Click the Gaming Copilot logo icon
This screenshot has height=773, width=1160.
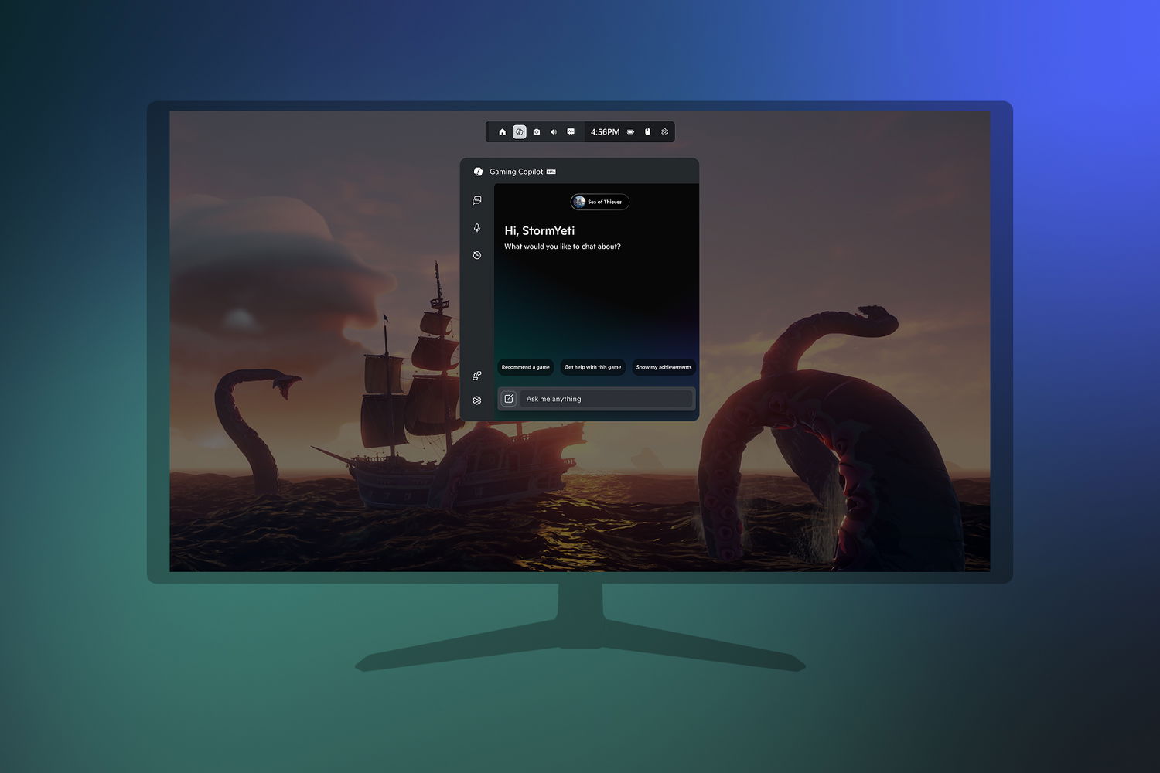(478, 172)
